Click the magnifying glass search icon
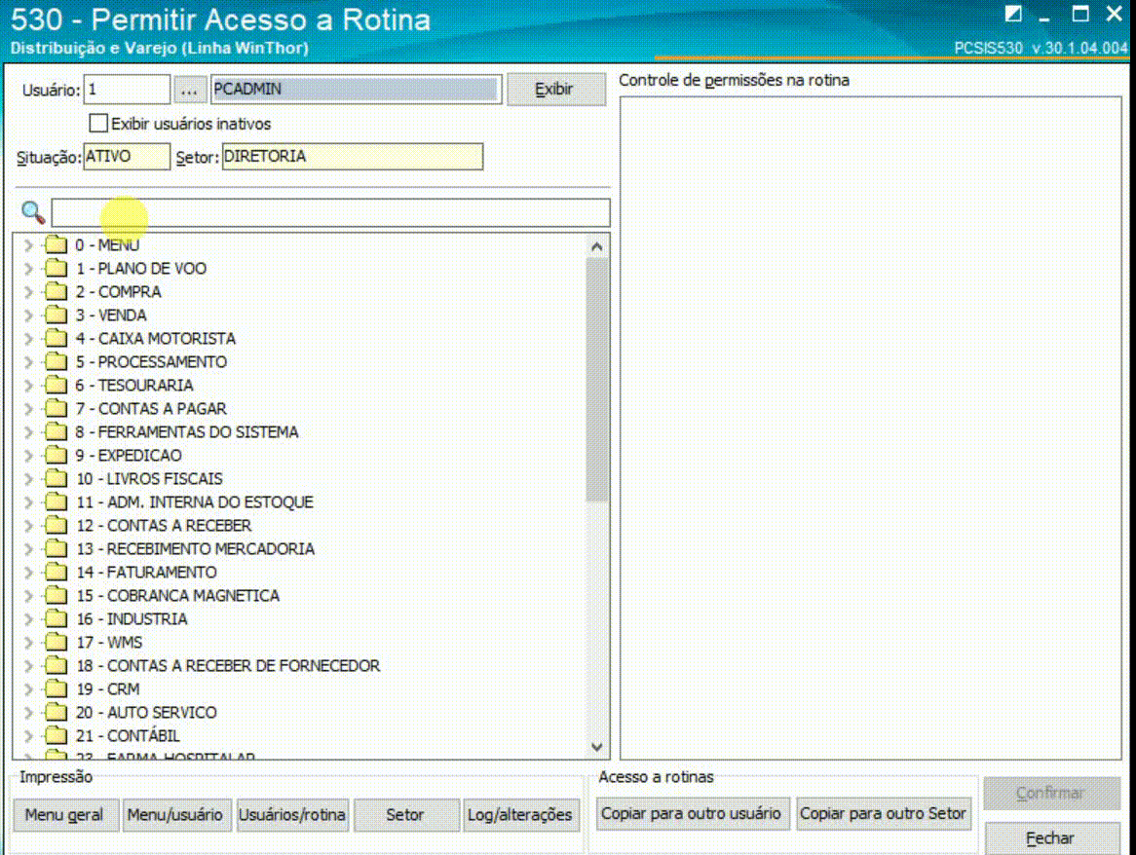1136x855 pixels. tap(32, 213)
